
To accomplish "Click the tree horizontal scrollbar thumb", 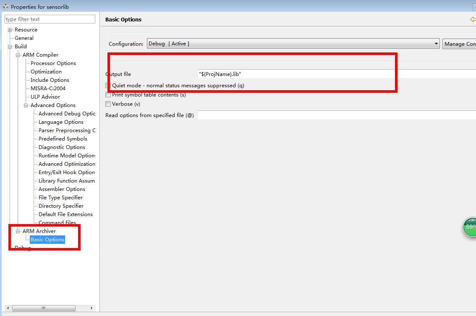I will (44, 308).
